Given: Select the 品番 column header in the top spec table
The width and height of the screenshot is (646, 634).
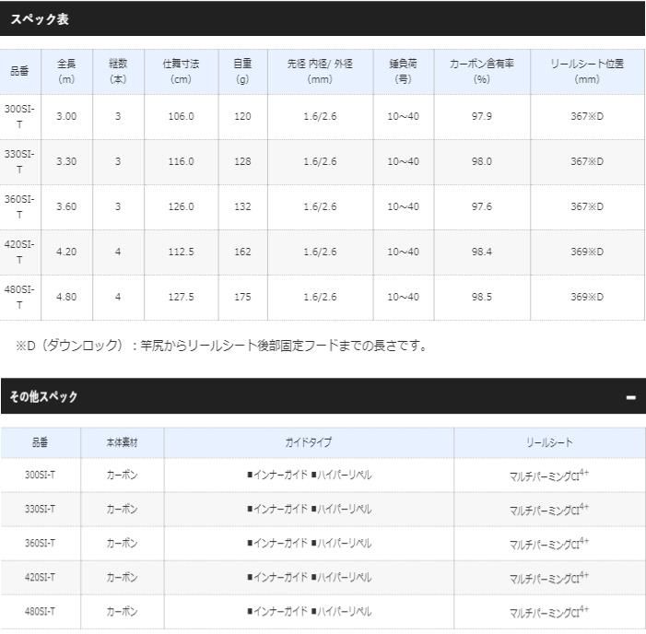Looking at the screenshot, I should tap(19, 71).
